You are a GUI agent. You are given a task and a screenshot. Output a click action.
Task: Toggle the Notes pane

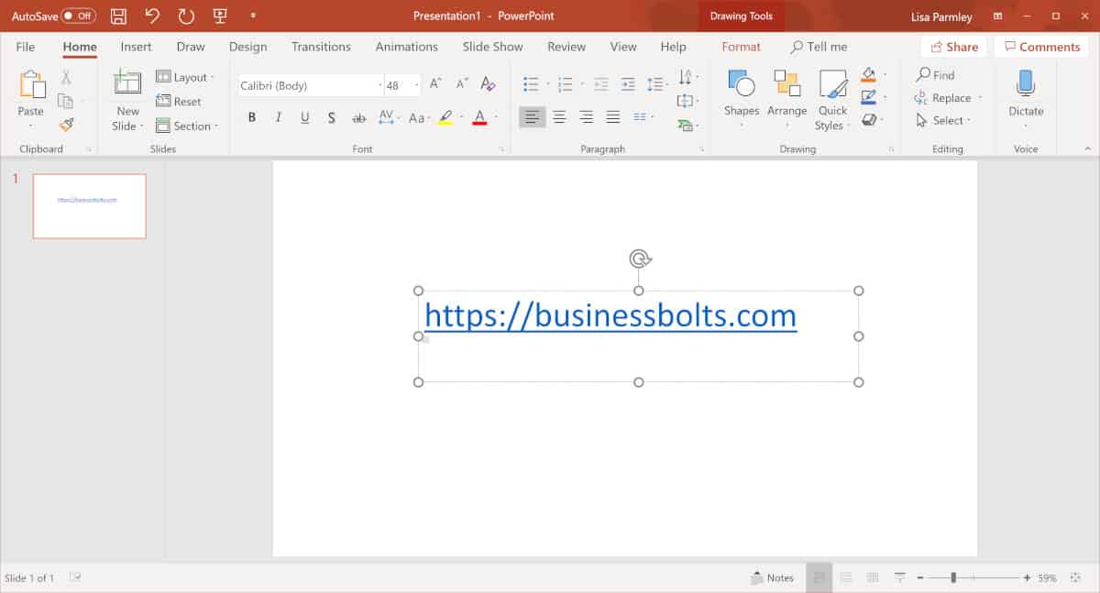pos(772,577)
